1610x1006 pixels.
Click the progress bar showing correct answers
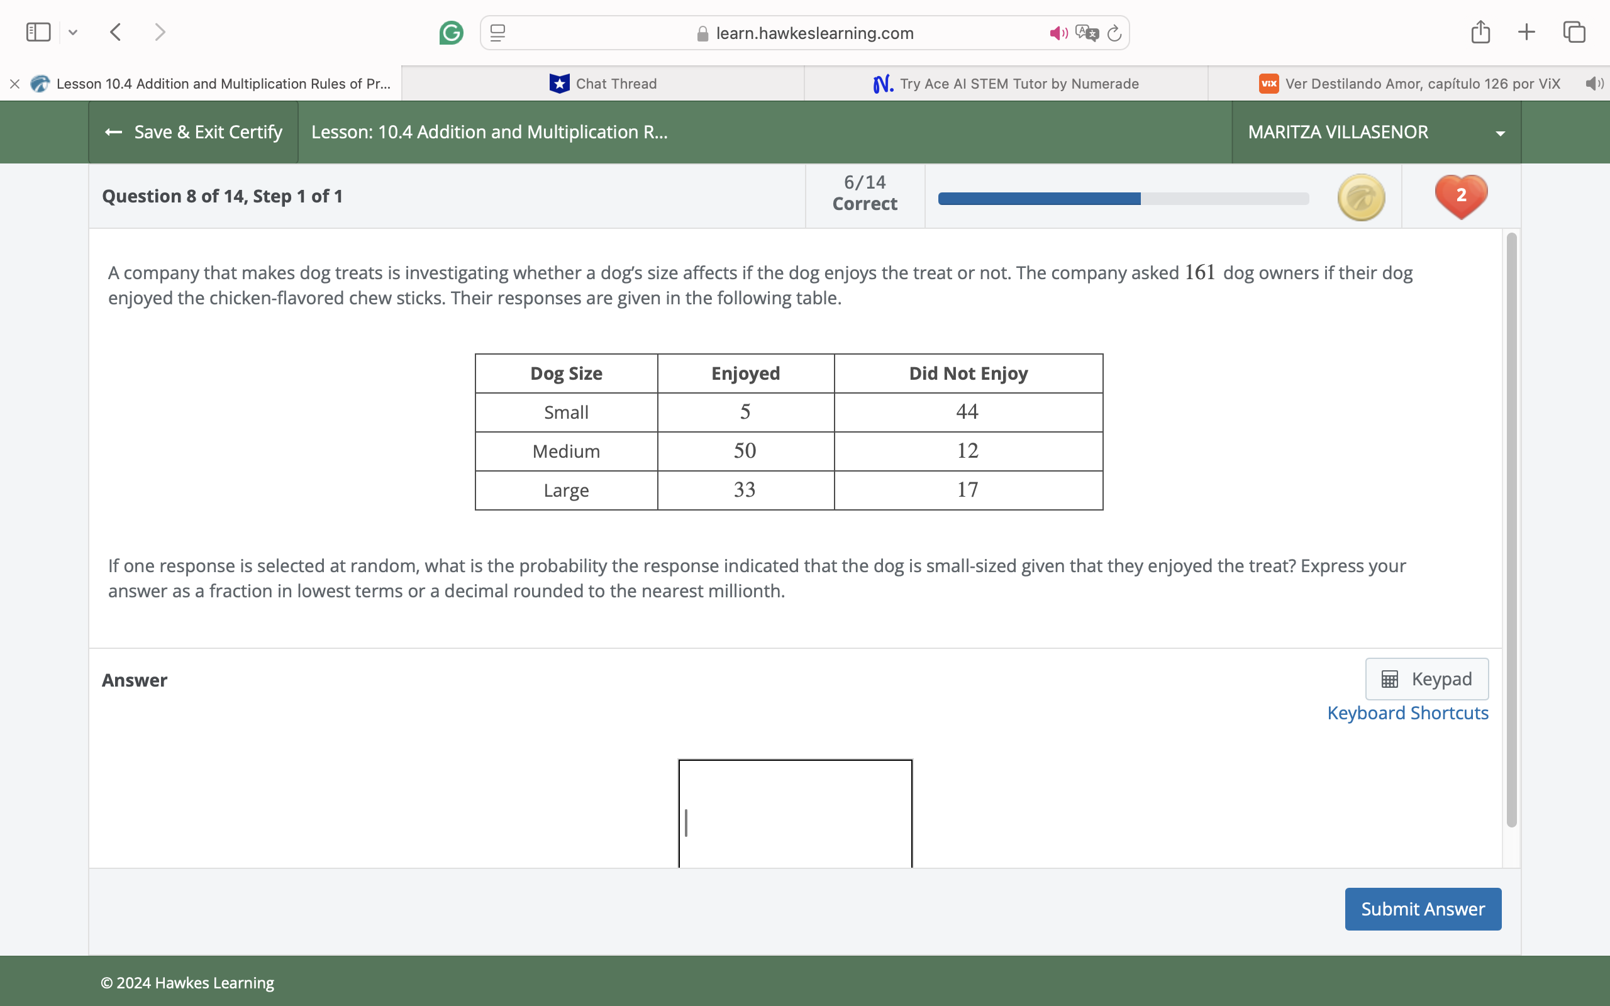click(x=1123, y=197)
